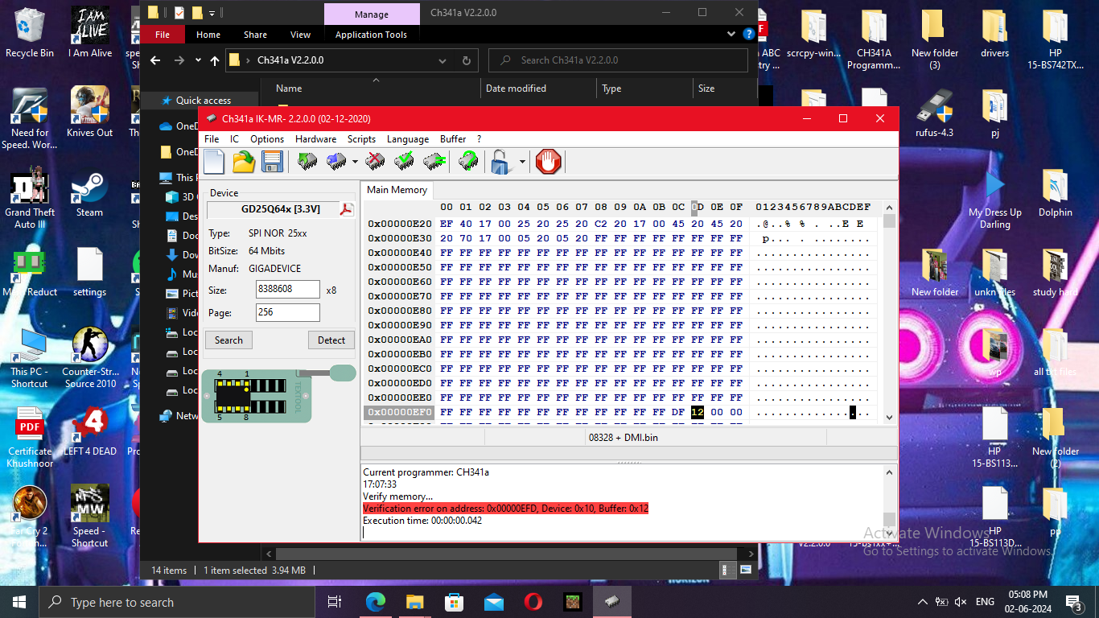The image size is (1099, 618).
Task: Expand the unlock padlock dropdown arrow
Action: click(x=521, y=163)
